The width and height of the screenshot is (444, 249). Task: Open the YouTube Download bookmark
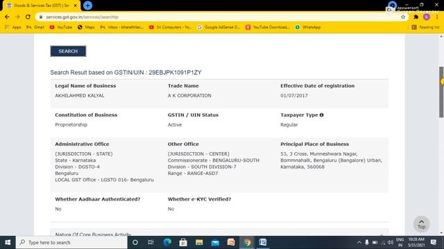coord(268,27)
